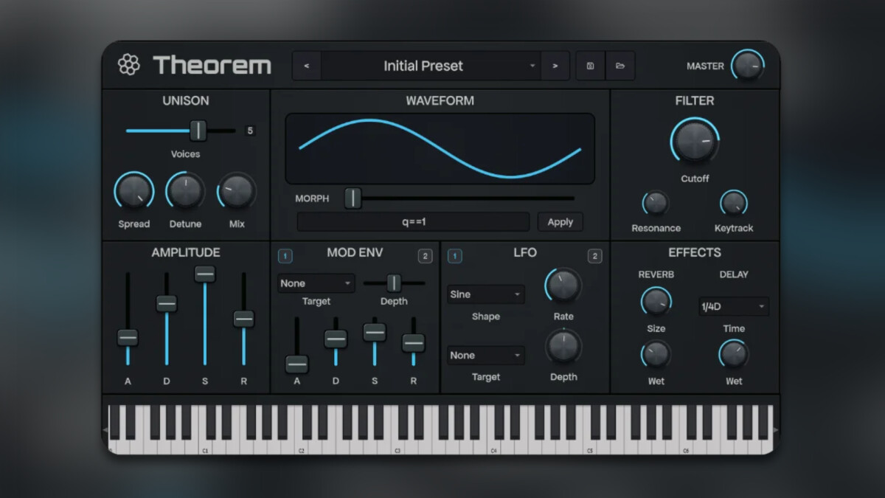The image size is (885, 498).
Task: Go to the previous preset with the arrow
Action: tap(306, 65)
